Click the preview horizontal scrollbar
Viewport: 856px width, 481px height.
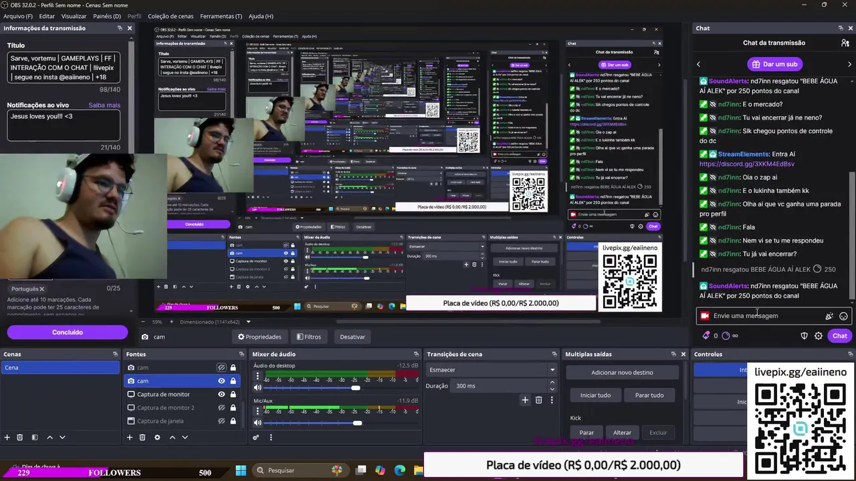[468, 322]
